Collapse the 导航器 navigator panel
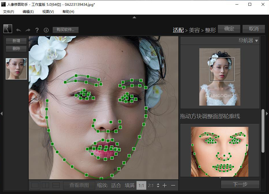Screen dimensions: 269x194 pos(256,41)
